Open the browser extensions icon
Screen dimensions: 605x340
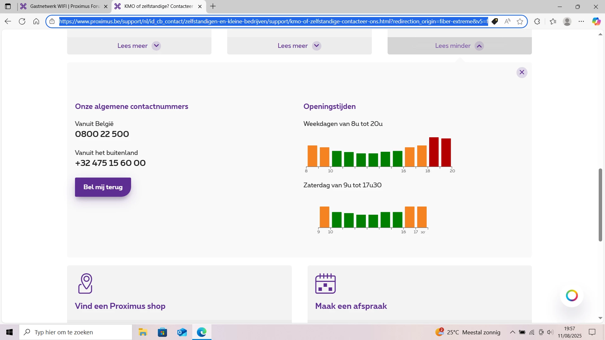[x=537, y=21]
